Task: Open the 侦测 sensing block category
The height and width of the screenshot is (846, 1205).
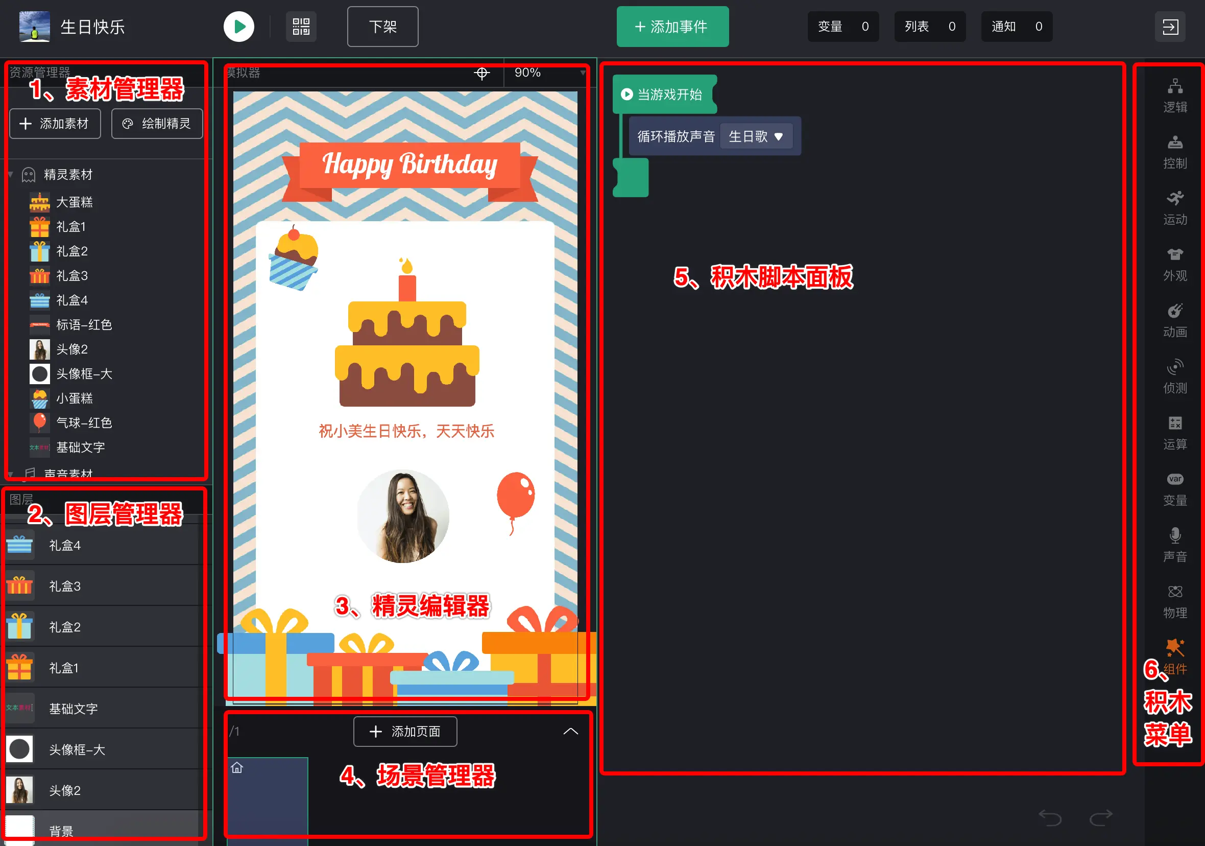Action: point(1174,377)
